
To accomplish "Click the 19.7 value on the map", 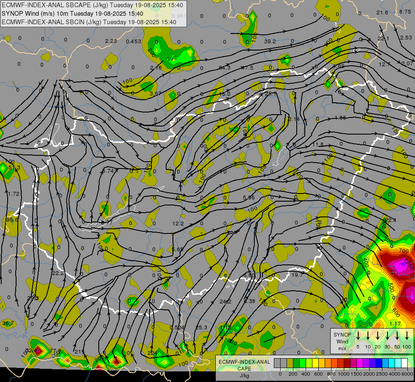I will coord(297,275).
